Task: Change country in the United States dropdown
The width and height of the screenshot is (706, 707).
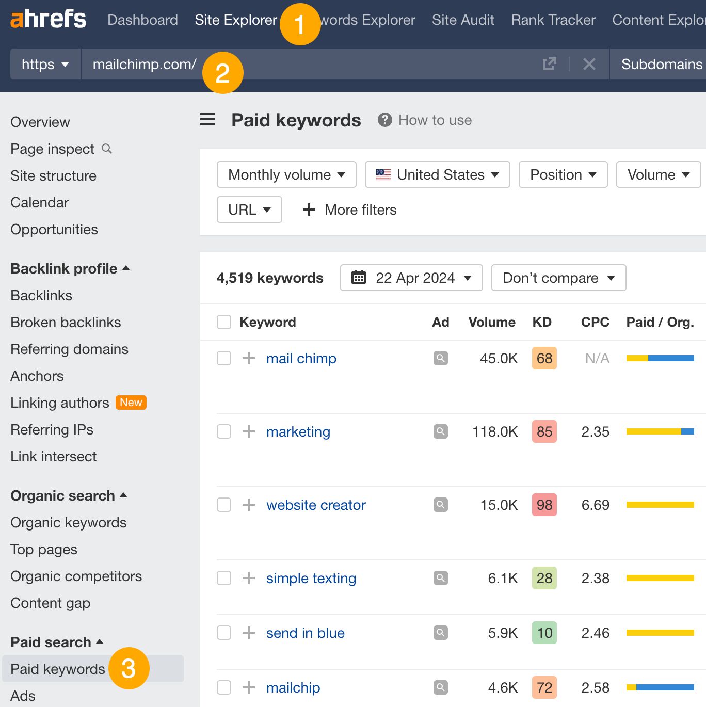Action: (437, 174)
